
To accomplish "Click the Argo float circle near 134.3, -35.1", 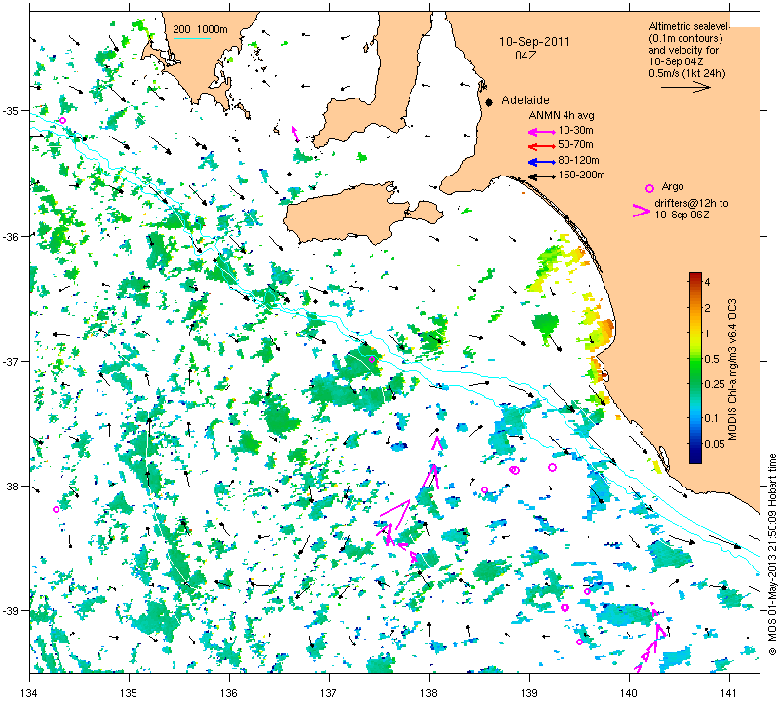I will click(62, 120).
